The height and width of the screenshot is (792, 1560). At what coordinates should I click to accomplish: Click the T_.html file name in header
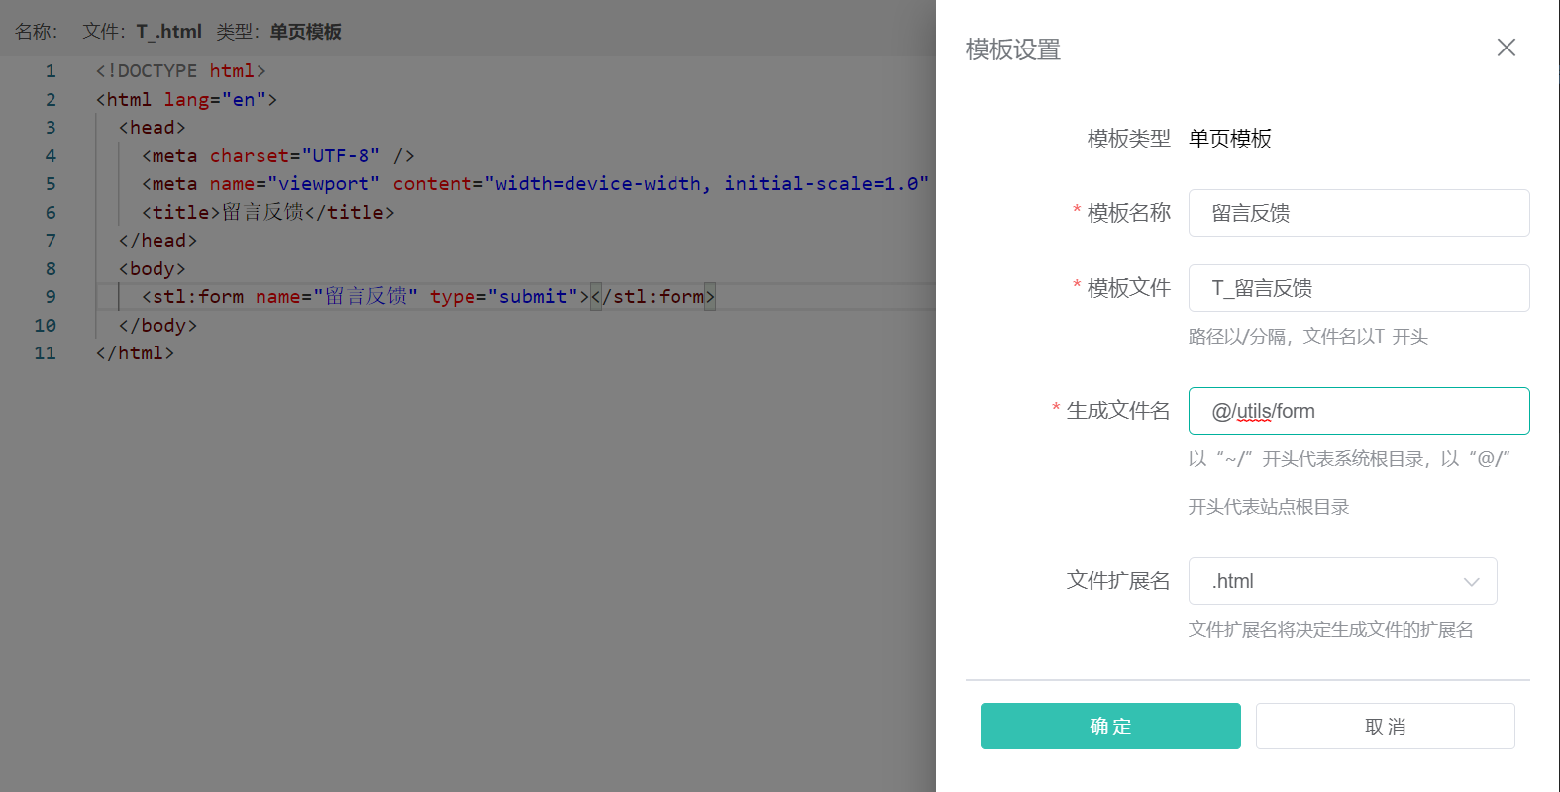(168, 32)
